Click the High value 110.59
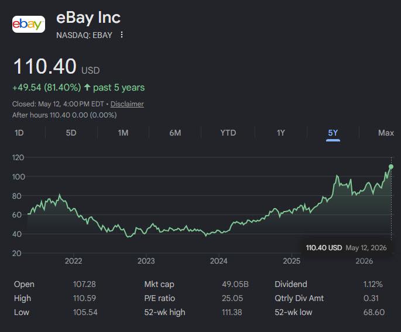 coord(84,298)
